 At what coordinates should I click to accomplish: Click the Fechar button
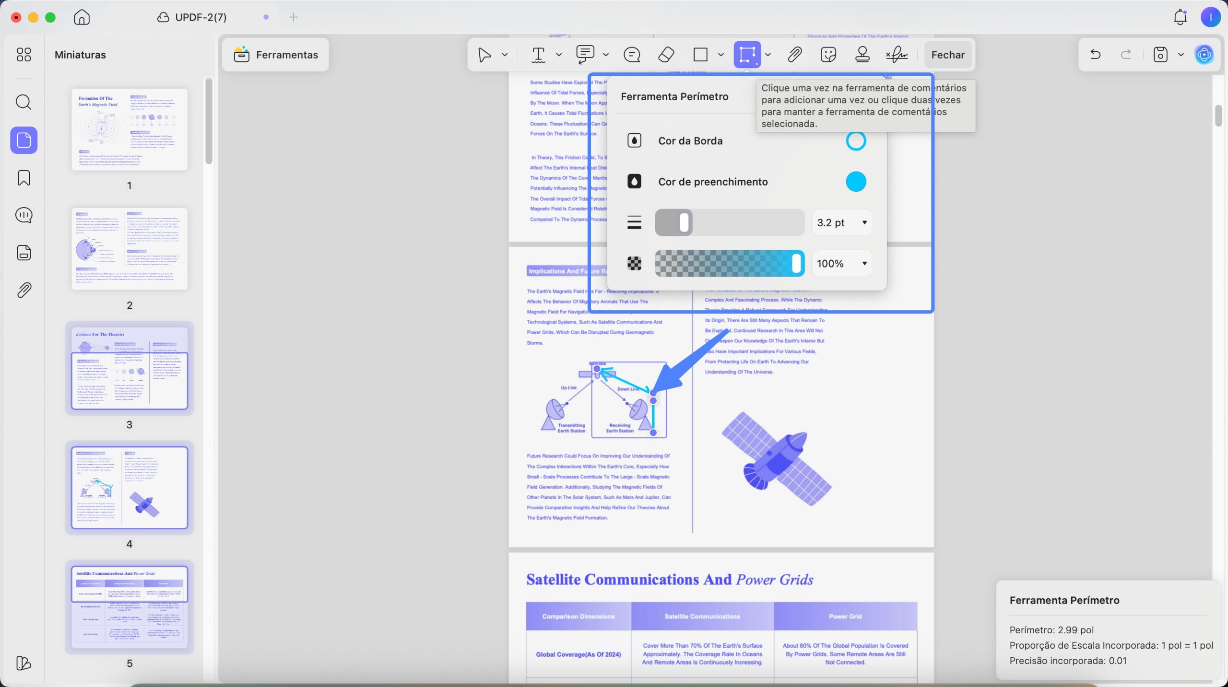948,55
